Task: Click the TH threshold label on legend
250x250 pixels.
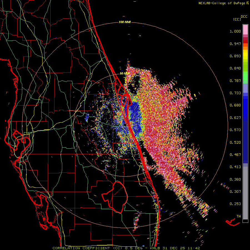Action: (239, 216)
